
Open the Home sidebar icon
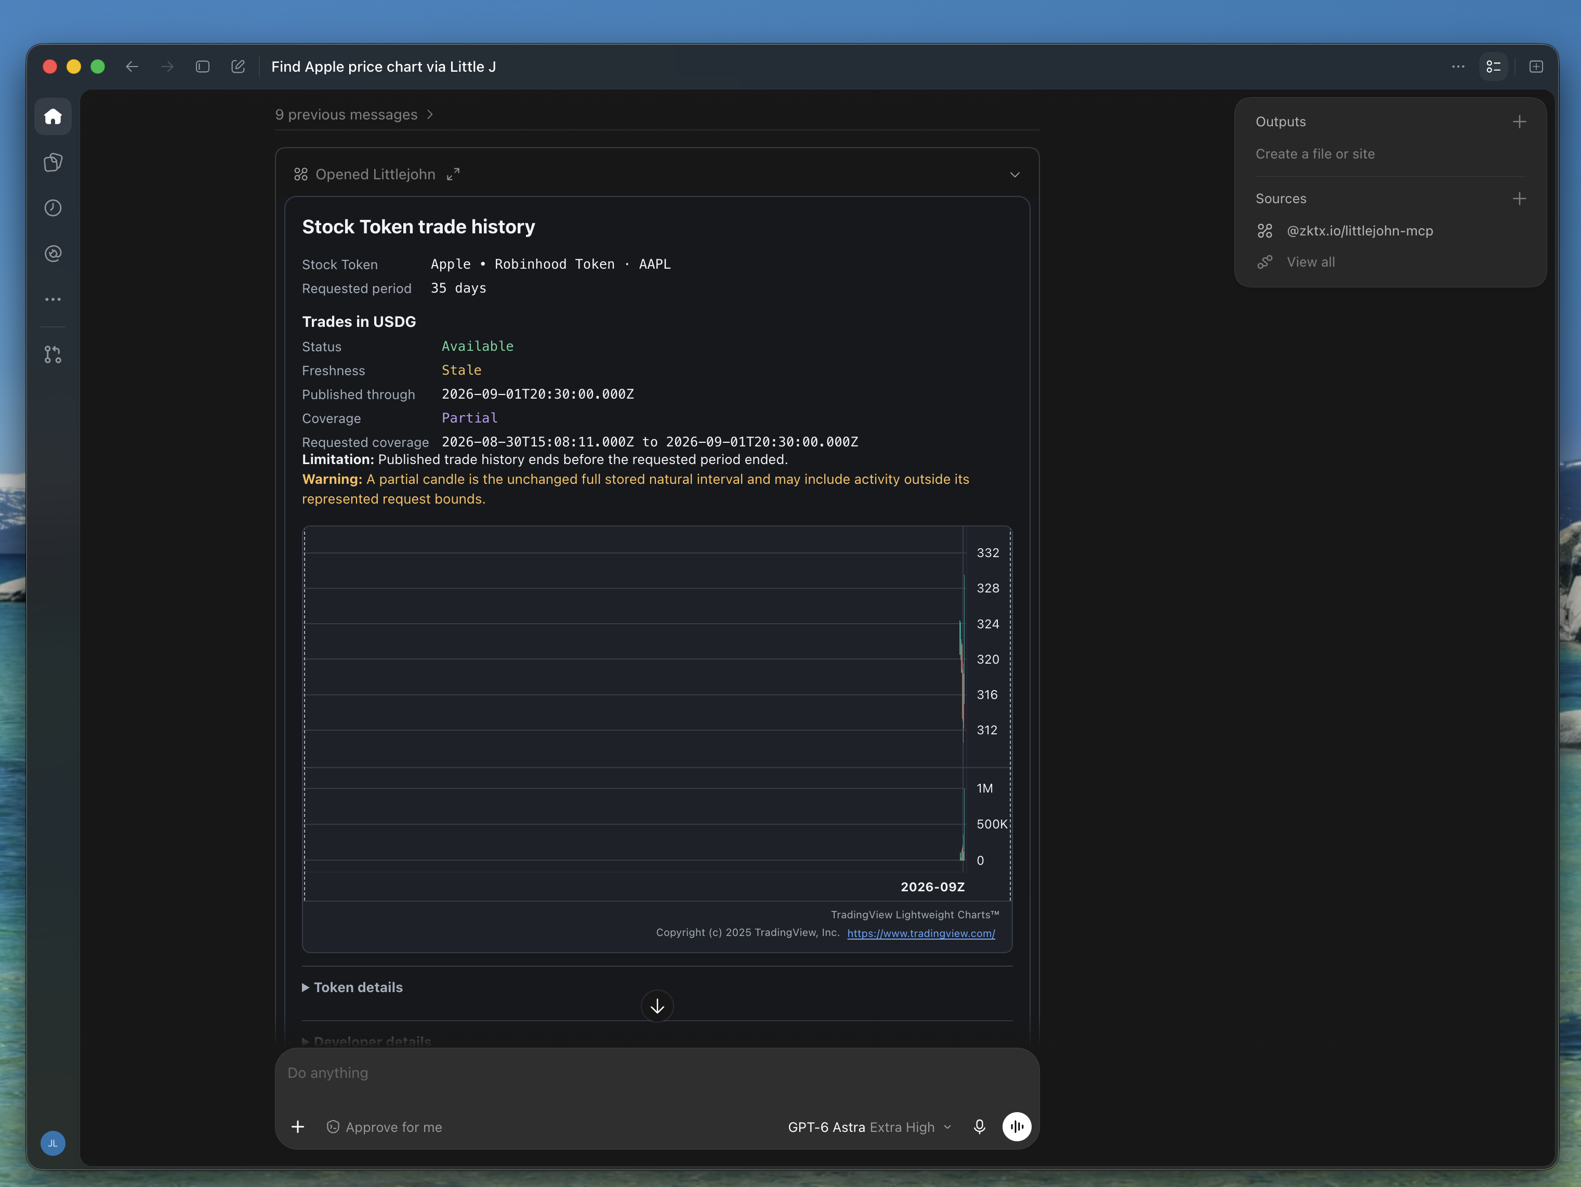(x=53, y=116)
